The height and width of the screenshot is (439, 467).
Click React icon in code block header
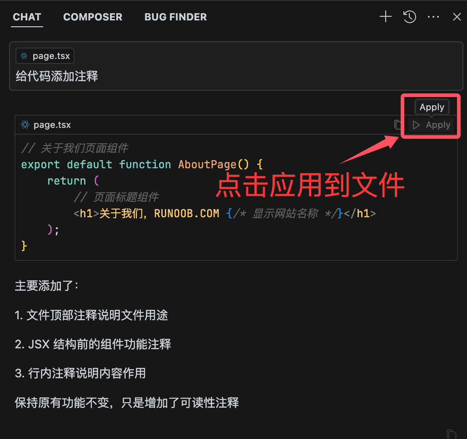coord(25,125)
